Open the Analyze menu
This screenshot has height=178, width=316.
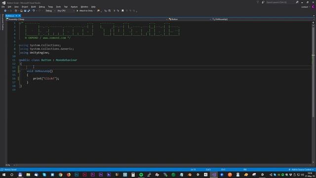74,7
